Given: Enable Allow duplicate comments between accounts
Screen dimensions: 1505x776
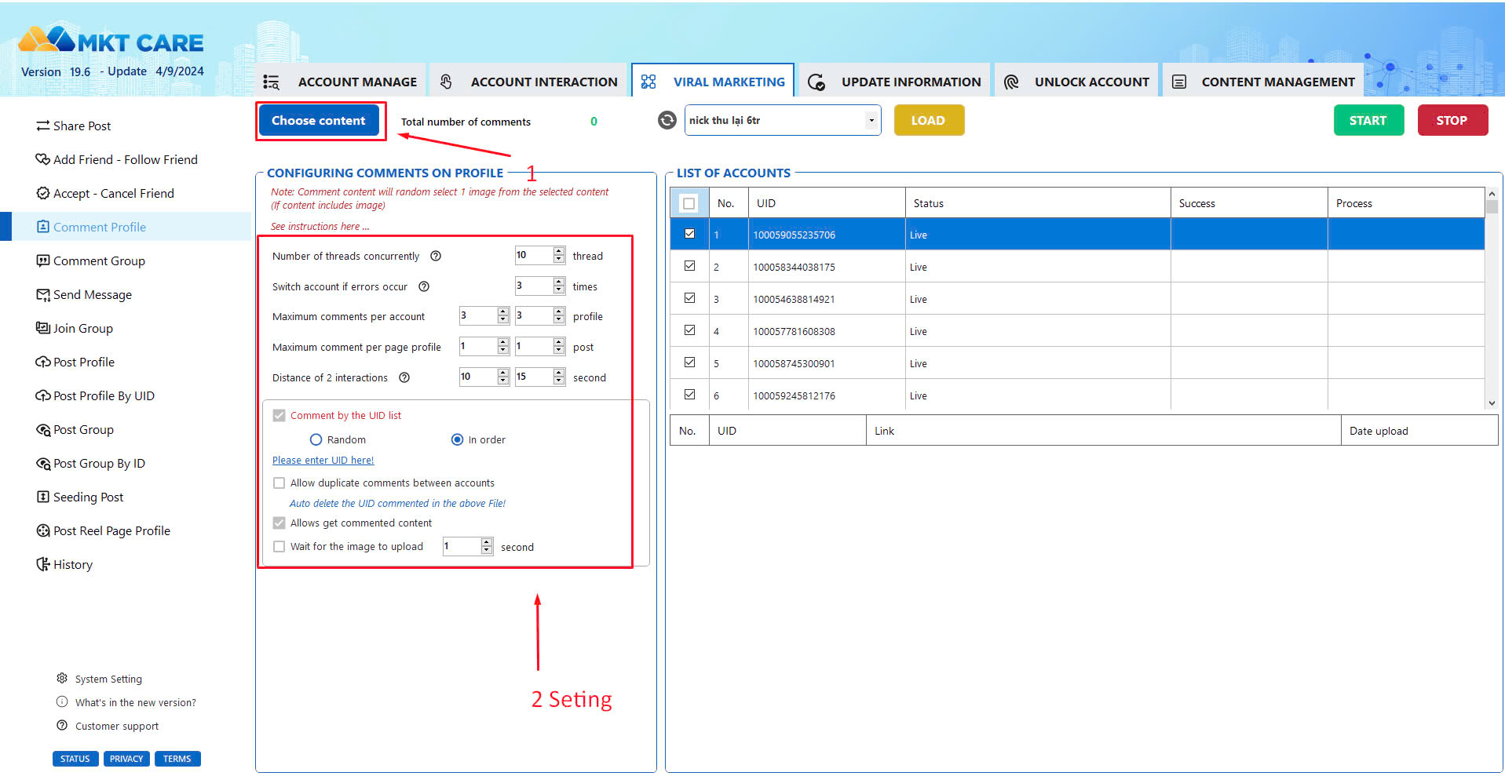Looking at the screenshot, I should tap(279, 483).
